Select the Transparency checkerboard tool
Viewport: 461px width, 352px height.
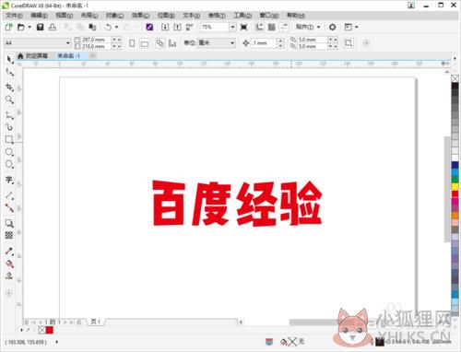[9, 235]
